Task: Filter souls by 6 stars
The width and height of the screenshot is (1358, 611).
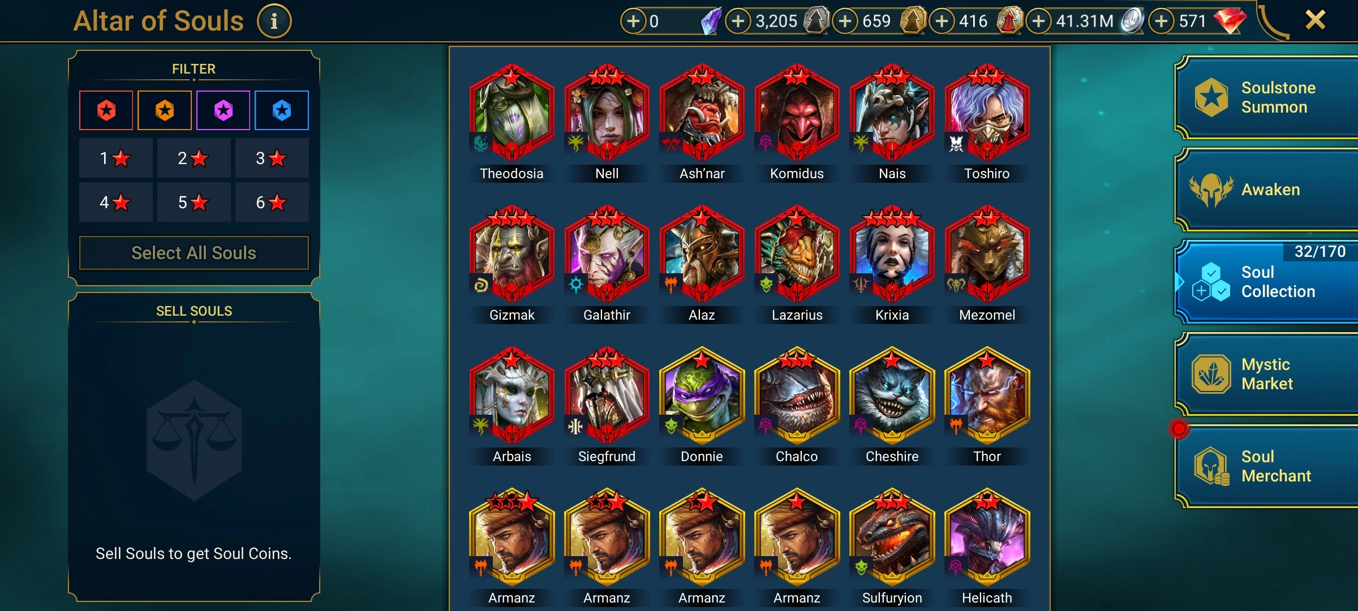Action: (x=272, y=202)
